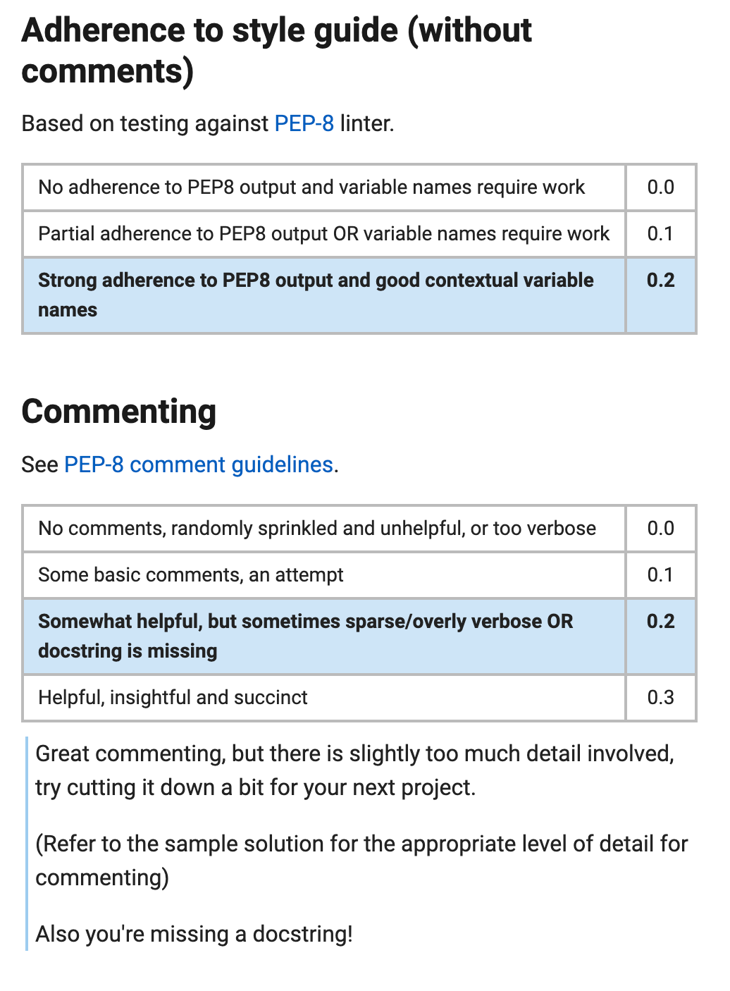Click the 0.3 score in Commenting table

pyautogui.click(x=660, y=698)
